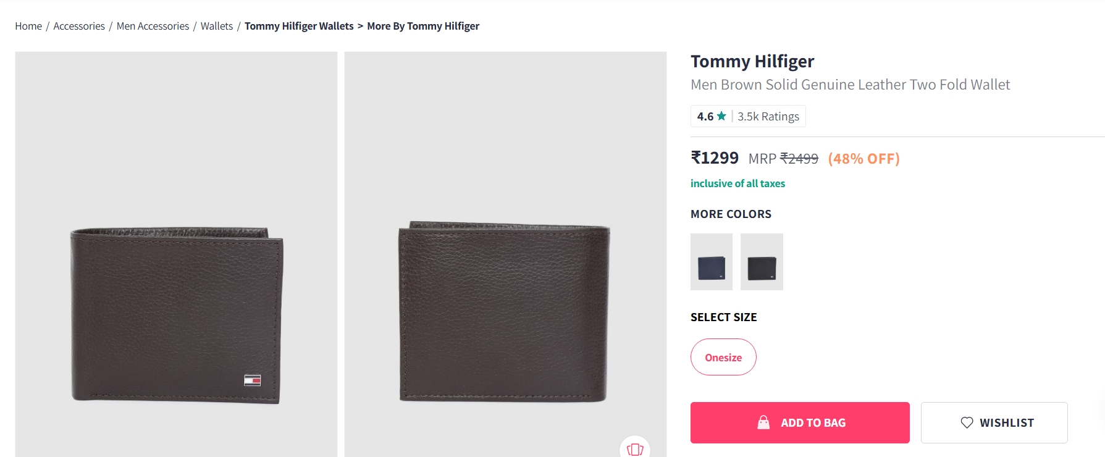The height and width of the screenshot is (457, 1105).
Task: Open the Wallets breadcrumb link
Action: (216, 26)
